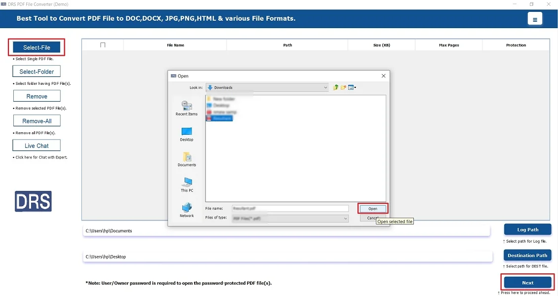This screenshot has height=296, width=558.
Task: Jump to Desktop in dialog sidebar
Action: point(187,134)
